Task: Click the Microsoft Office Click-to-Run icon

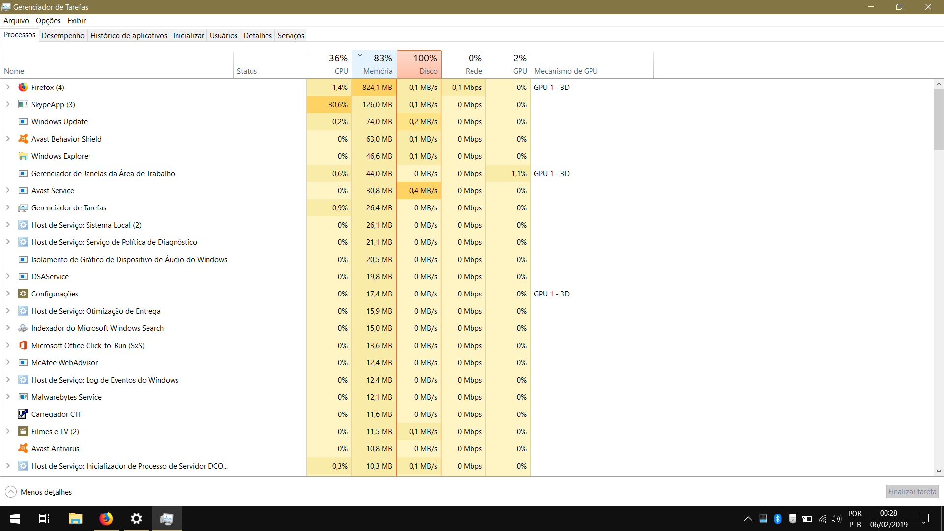Action: click(23, 345)
